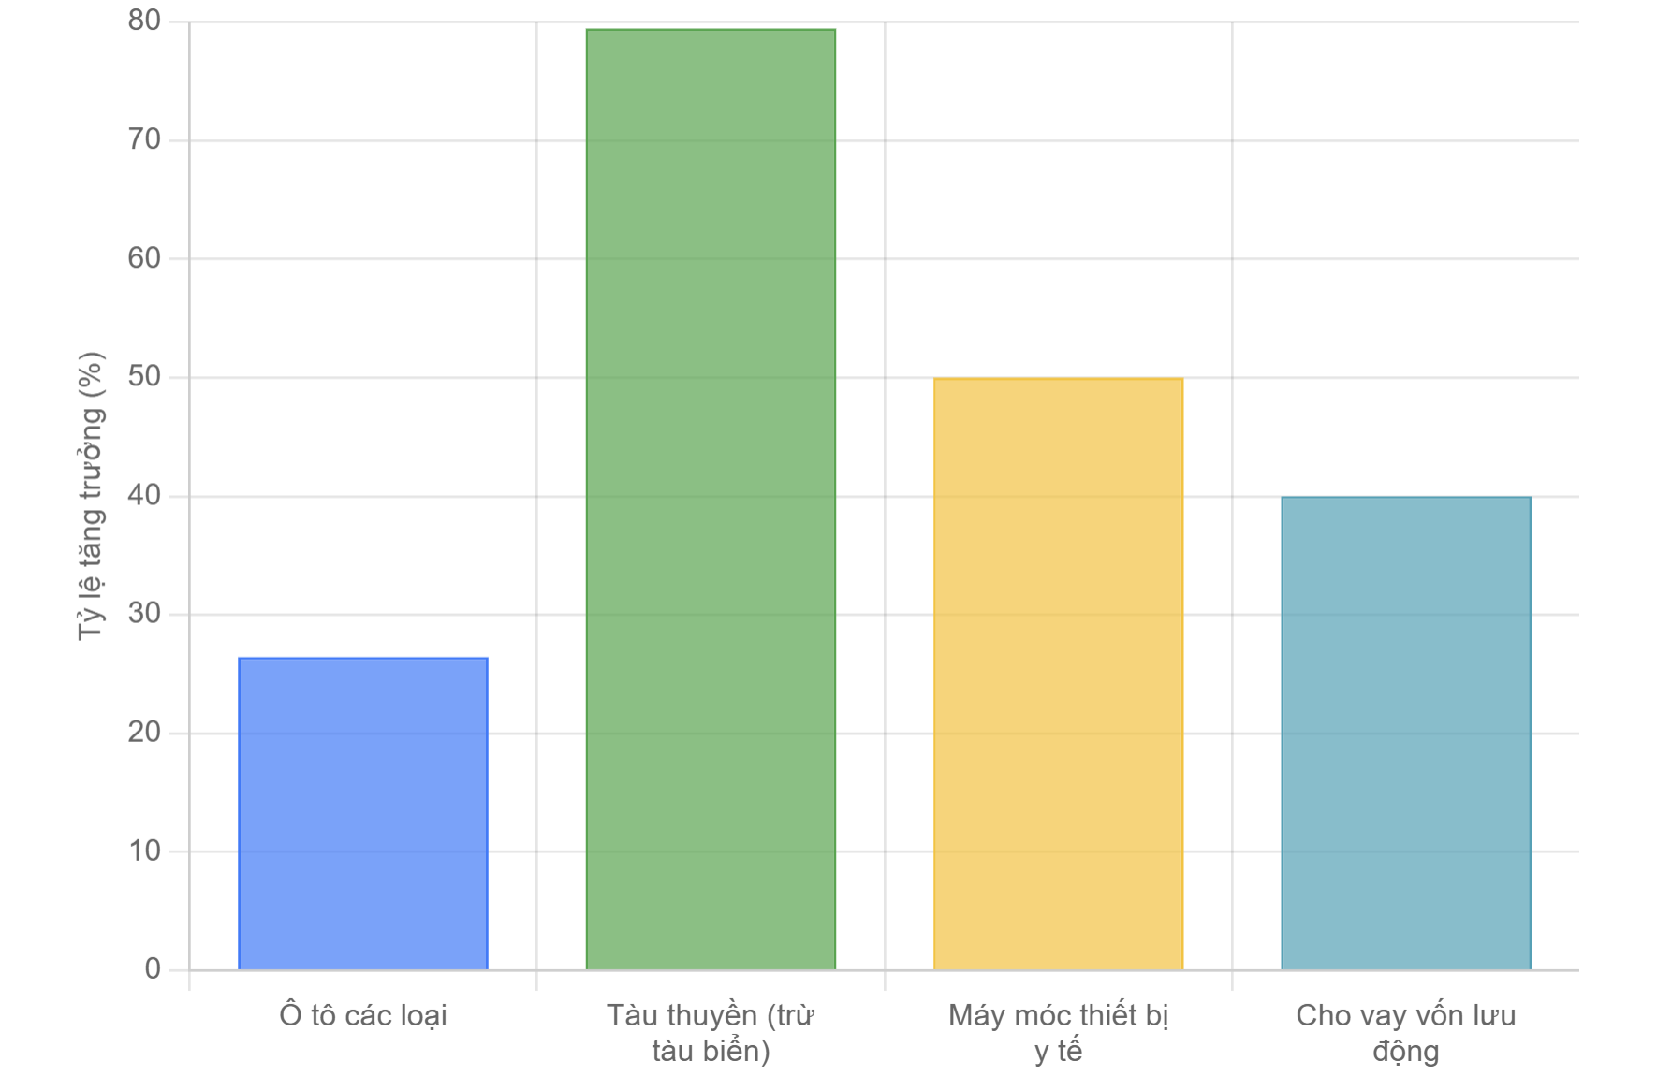This screenshot has height=1076, width=1657.
Task: Click the "Cho vay vốn lưu động" label
Action: (1405, 1033)
